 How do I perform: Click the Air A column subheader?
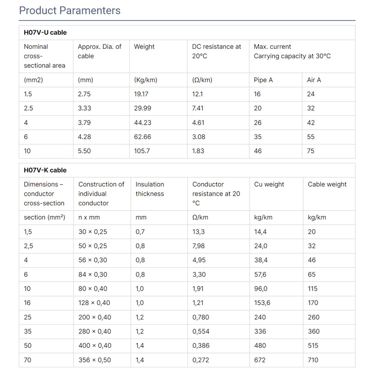(314, 80)
